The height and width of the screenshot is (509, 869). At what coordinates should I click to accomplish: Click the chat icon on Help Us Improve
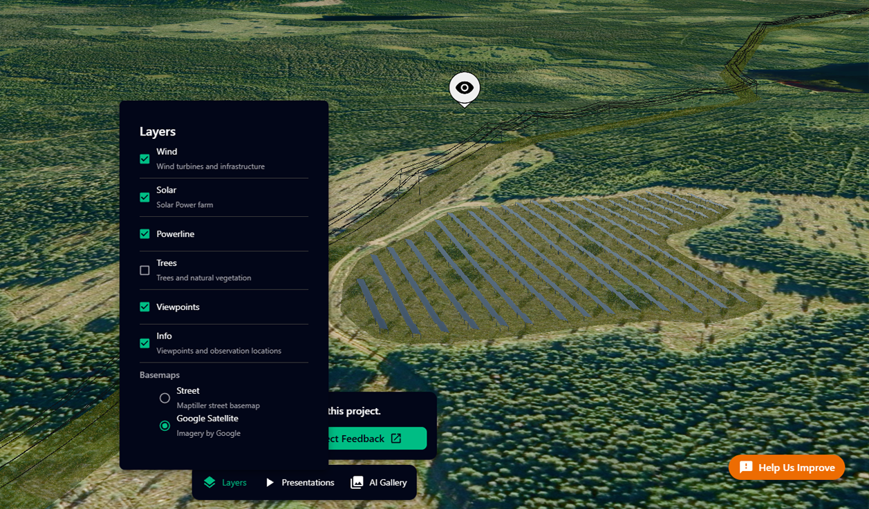pos(746,468)
